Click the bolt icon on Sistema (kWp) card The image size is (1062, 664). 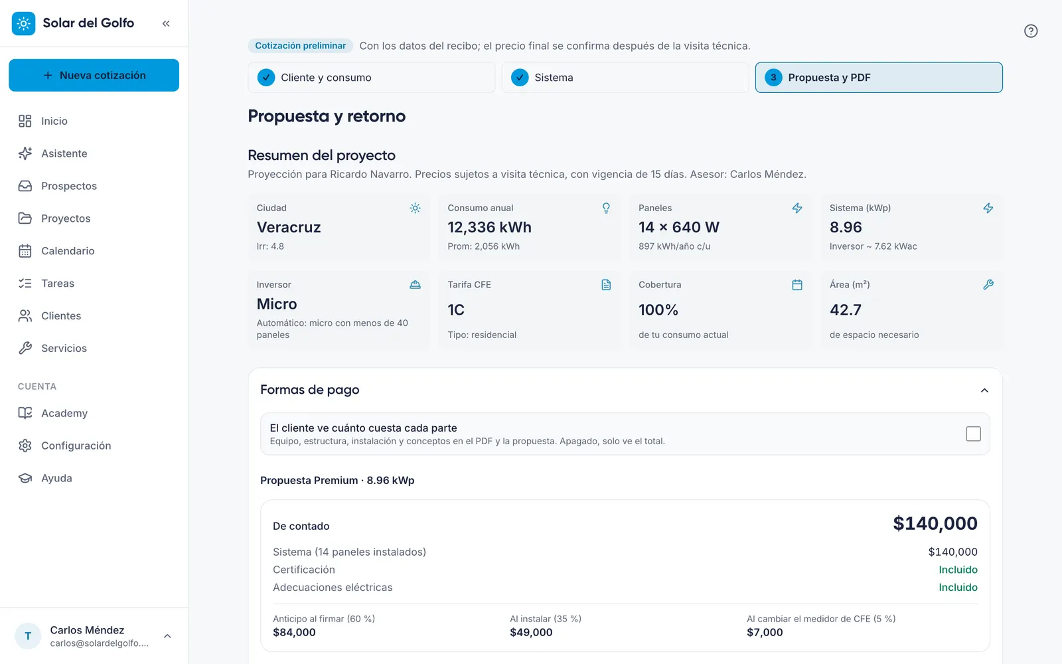pos(988,208)
